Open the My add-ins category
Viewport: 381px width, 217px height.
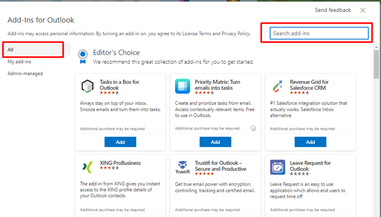point(19,62)
